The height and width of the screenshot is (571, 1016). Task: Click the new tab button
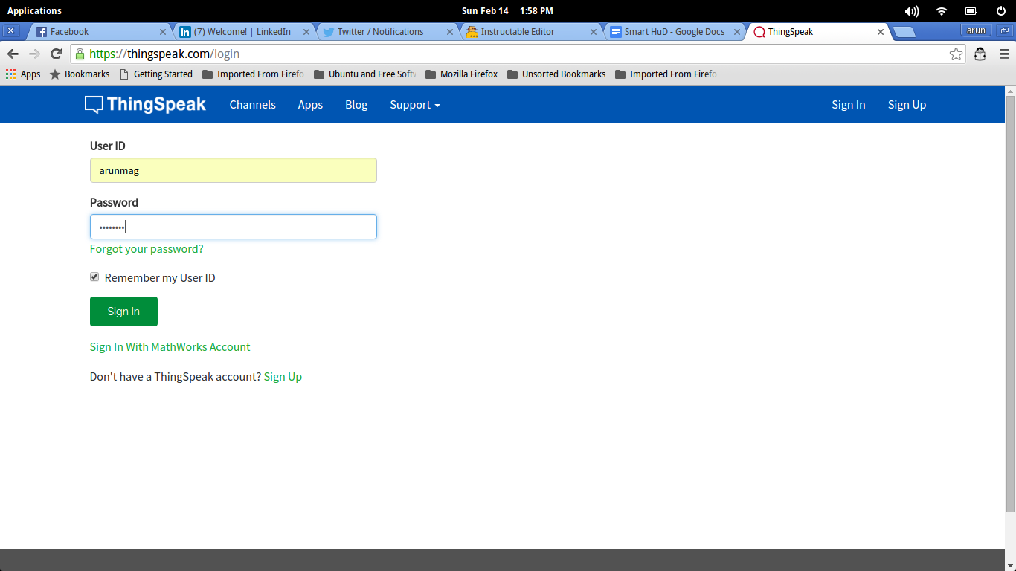point(903,32)
